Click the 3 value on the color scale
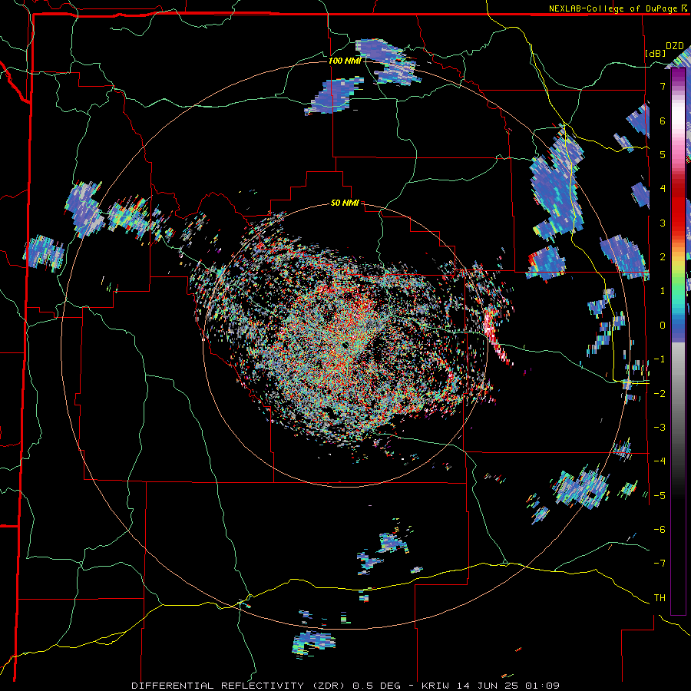The width and height of the screenshot is (691, 691). (663, 223)
